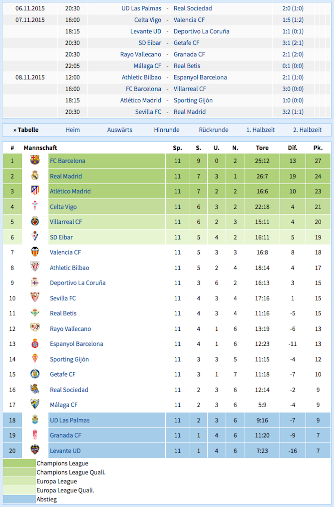Click the Sevilla FC crest icon
The image size is (334, 507).
pos(35,298)
